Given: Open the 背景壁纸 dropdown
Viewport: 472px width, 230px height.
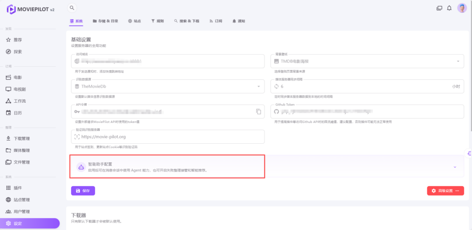Looking at the screenshot, I should (x=367, y=61).
